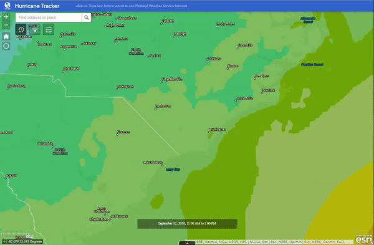Image resolution: width=374 pixels, height=245 pixels.
Task: Open the layer list widget
Action: [x=35, y=29]
